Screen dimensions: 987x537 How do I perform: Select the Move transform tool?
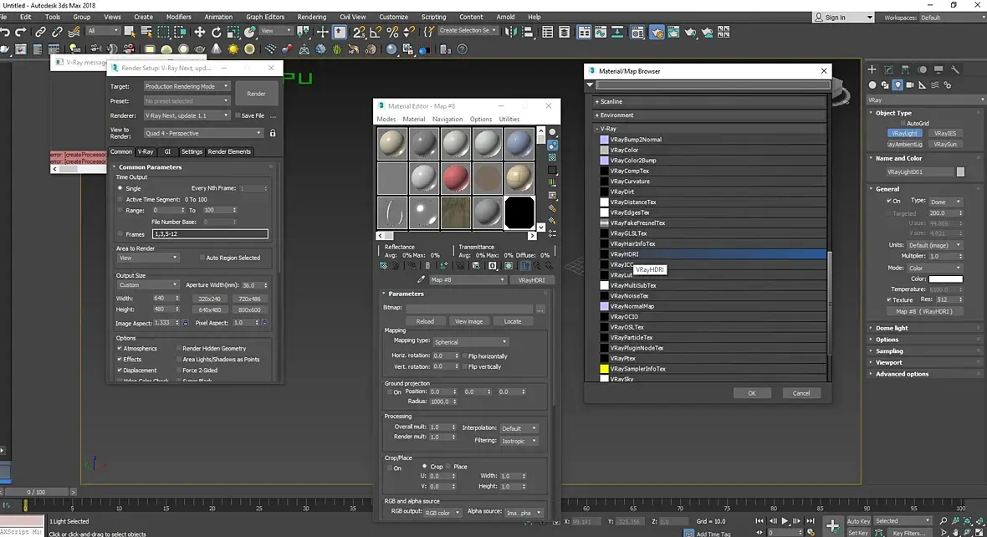pyautogui.click(x=200, y=32)
